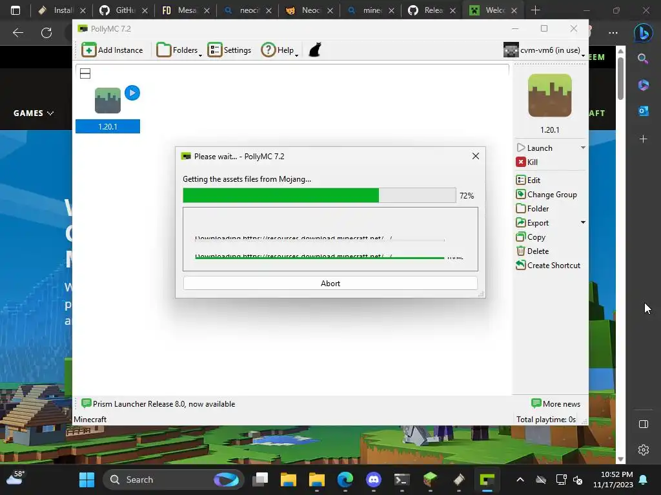Open the browser three-dots menu
Screen dimensions: 661x495
[x=613, y=32]
